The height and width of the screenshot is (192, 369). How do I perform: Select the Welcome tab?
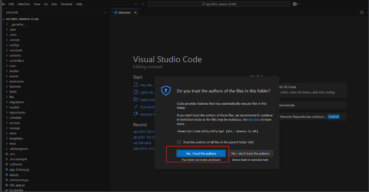click(x=125, y=13)
